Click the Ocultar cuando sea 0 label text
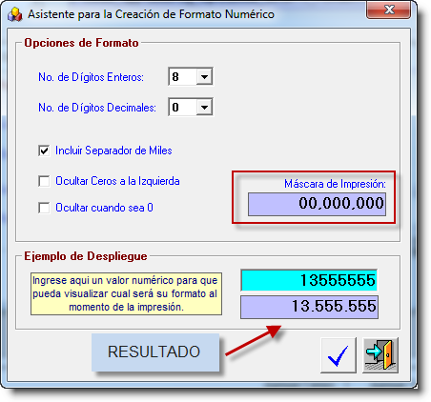This screenshot has height=402, width=431. [104, 208]
